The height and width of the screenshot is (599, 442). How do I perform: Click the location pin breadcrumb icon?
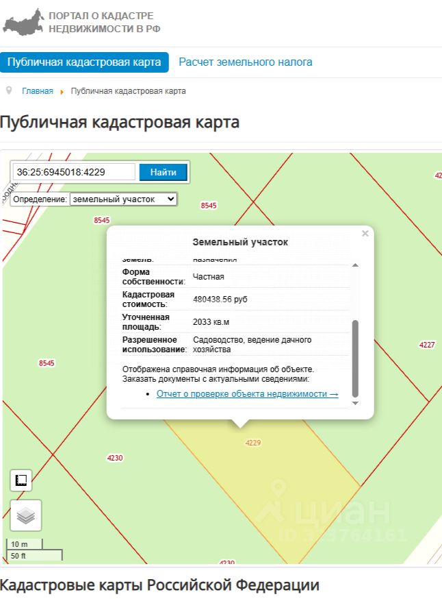point(9,91)
